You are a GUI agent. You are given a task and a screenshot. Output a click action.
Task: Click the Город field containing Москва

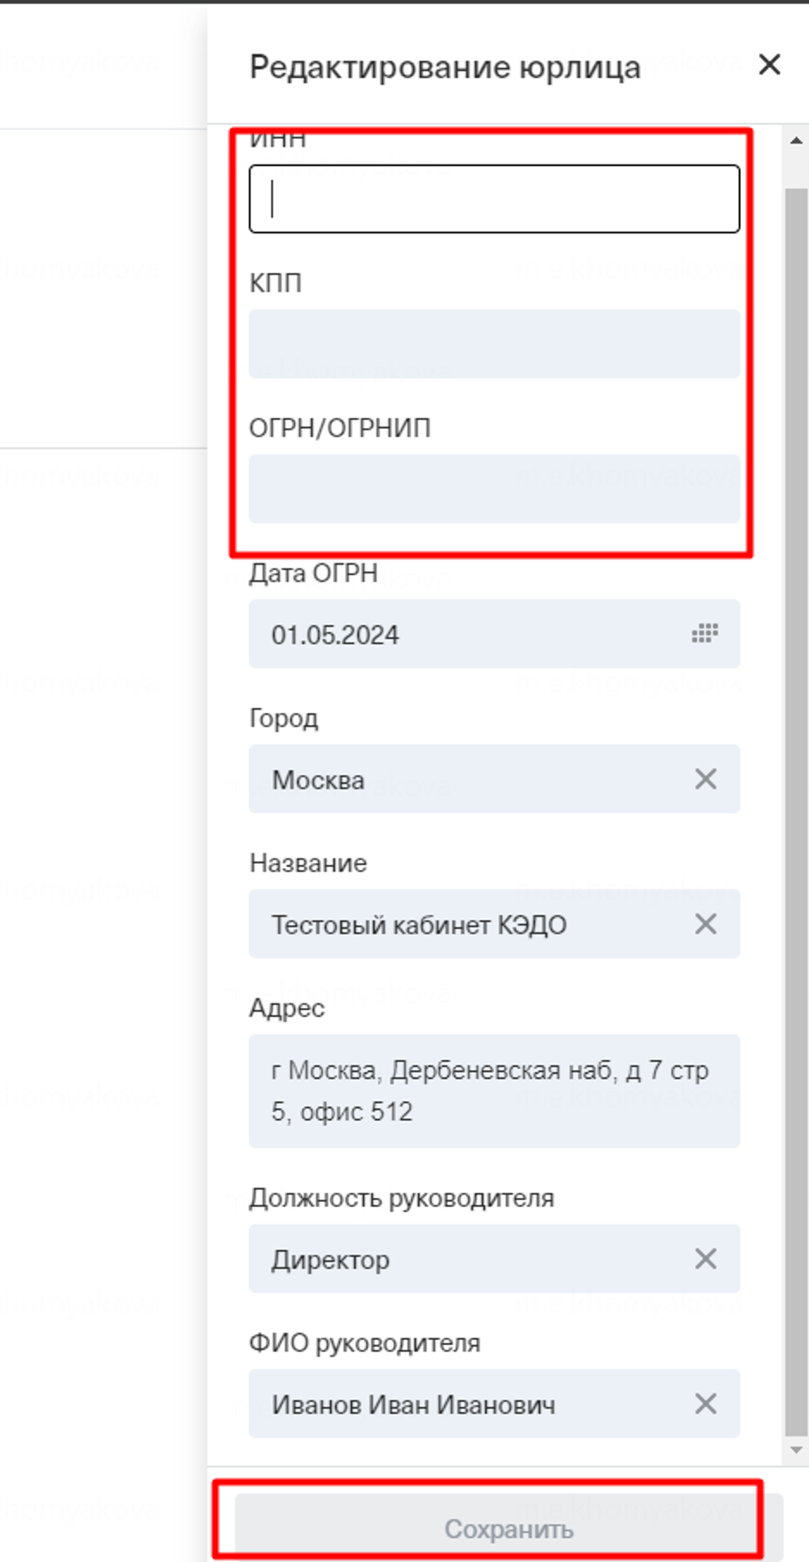coord(465,779)
